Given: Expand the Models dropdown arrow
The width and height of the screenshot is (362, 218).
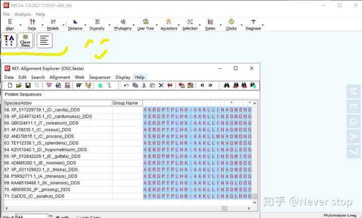Looking at the screenshot, I should 63,25.
